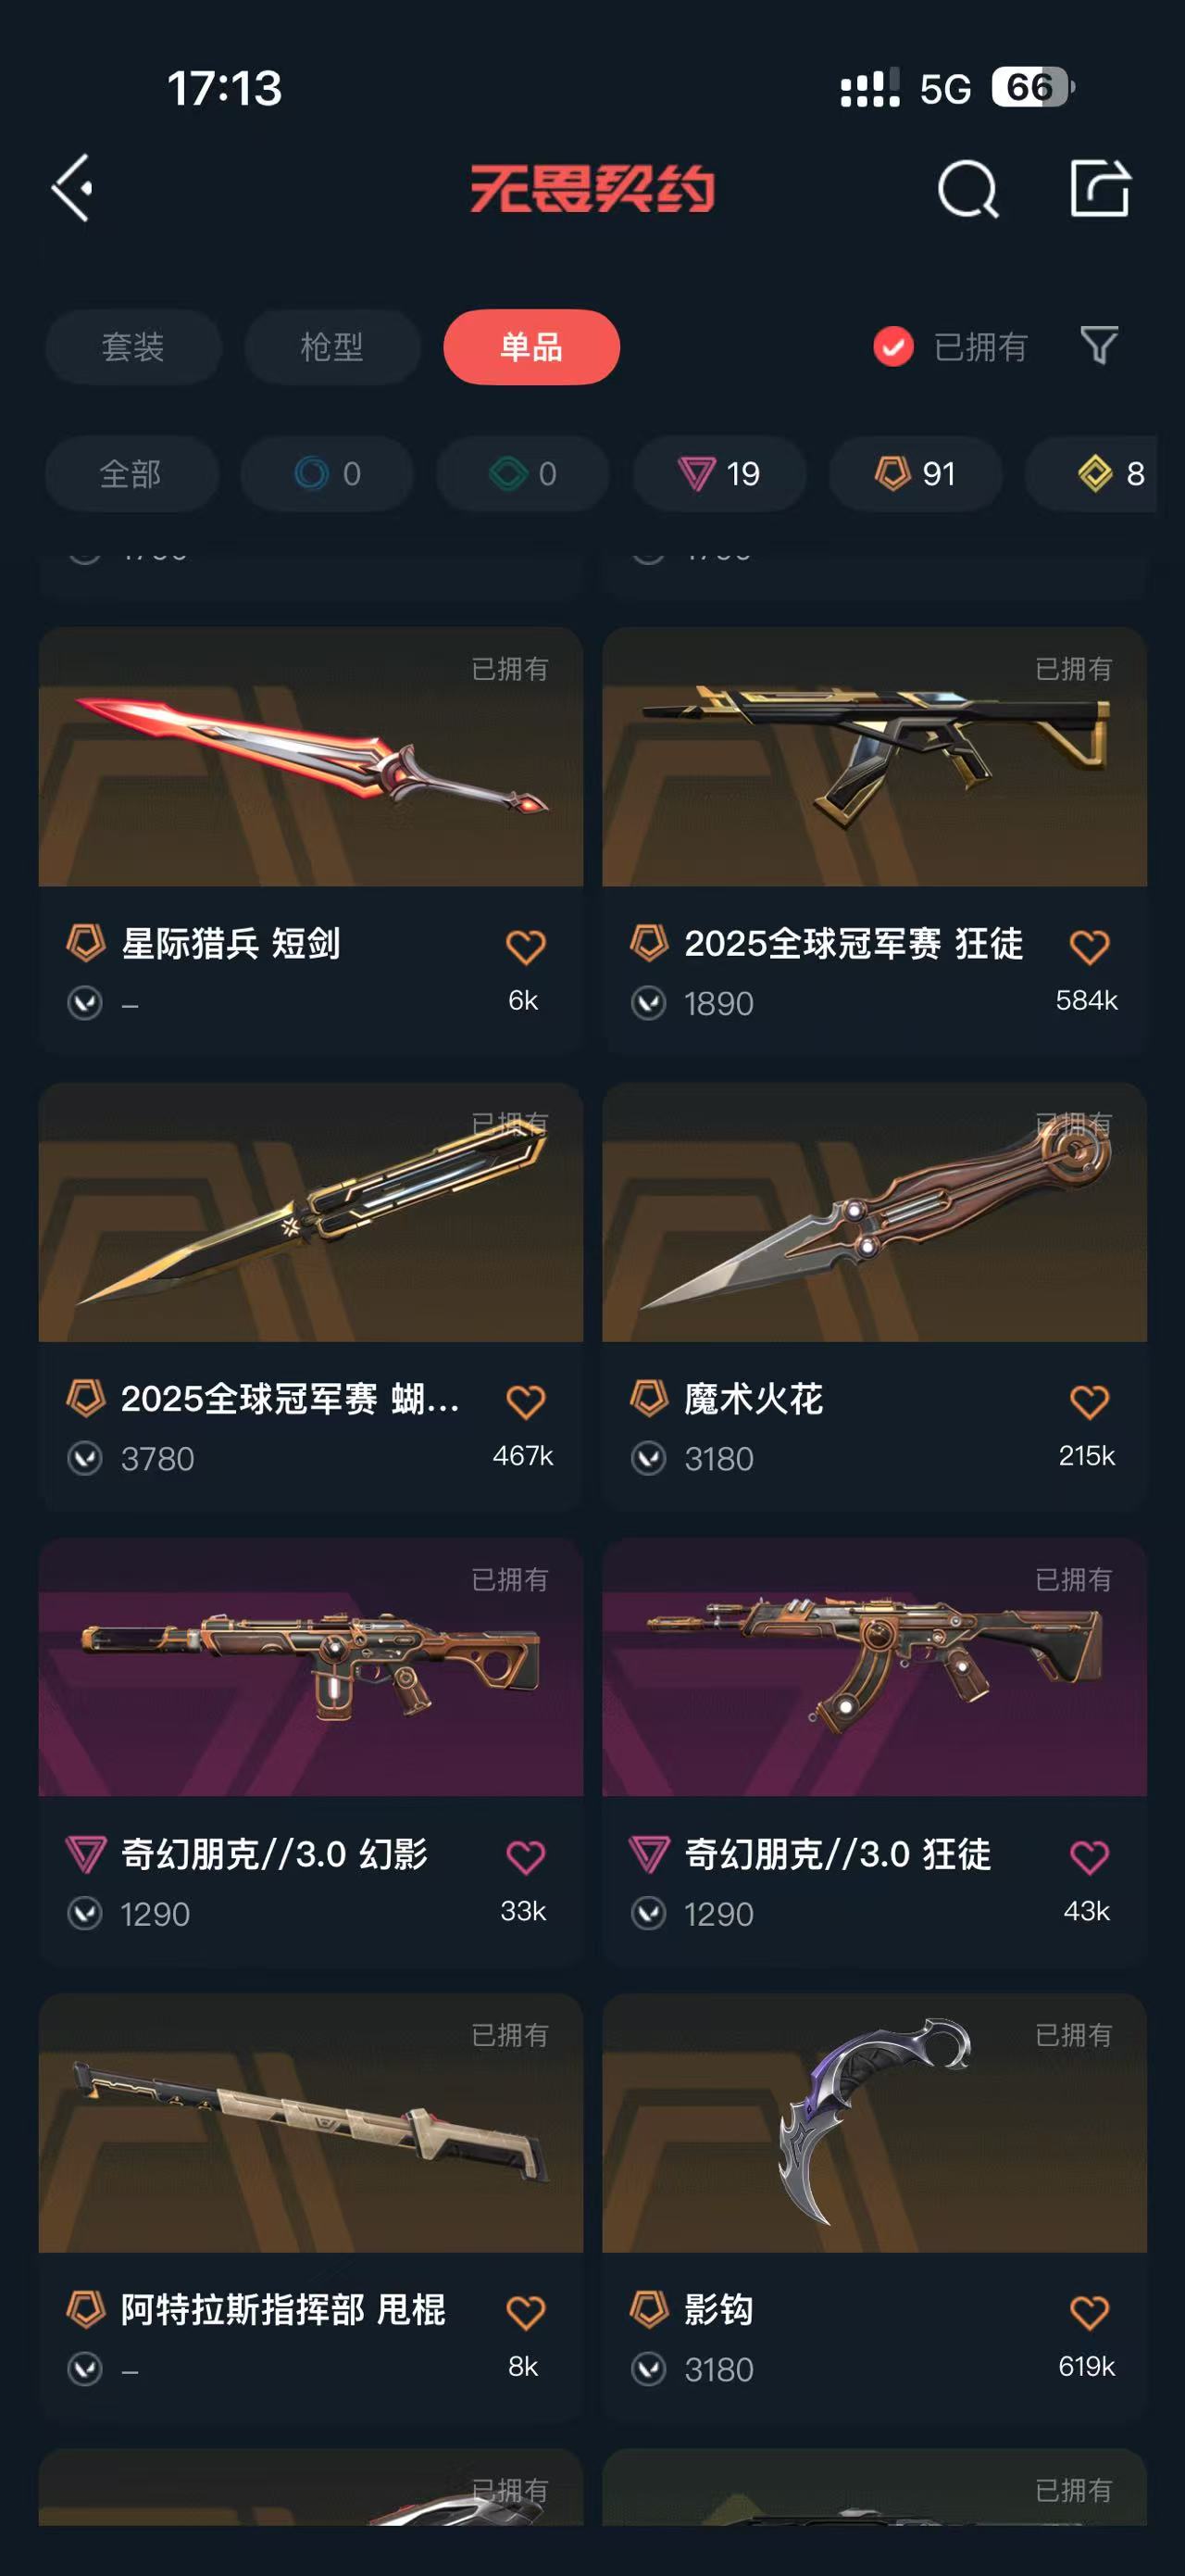Favorite the 星际猎兵 短剑 heart icon

tap(526, 946)
